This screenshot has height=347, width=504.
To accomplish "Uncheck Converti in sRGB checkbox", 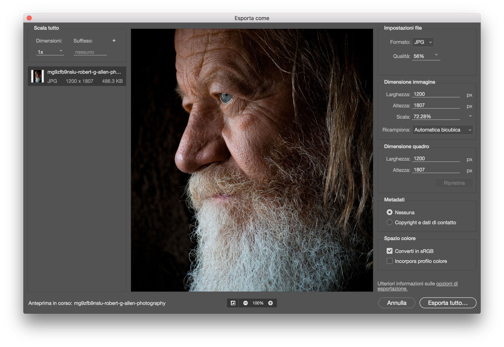I will [389, 251].
